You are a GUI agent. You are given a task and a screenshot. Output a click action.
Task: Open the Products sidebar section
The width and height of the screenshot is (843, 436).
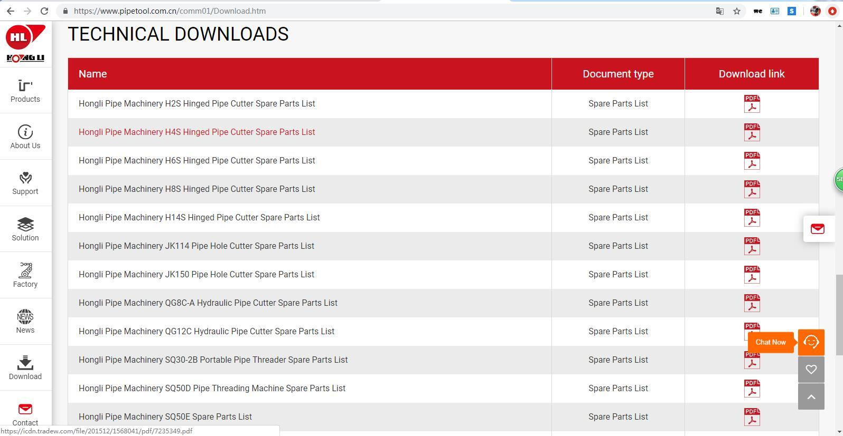point(25,91)
